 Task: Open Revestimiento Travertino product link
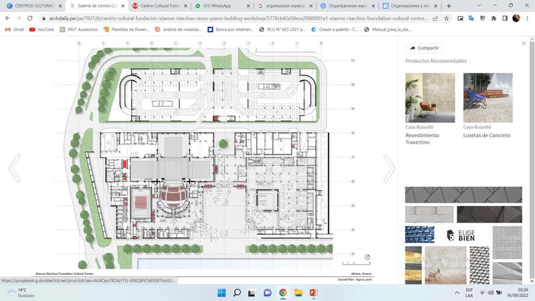pos(423,138)
